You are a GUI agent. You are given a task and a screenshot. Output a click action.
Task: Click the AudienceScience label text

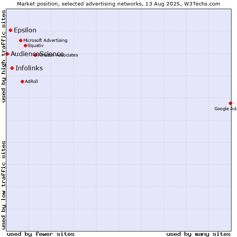[x=37, y=54]
